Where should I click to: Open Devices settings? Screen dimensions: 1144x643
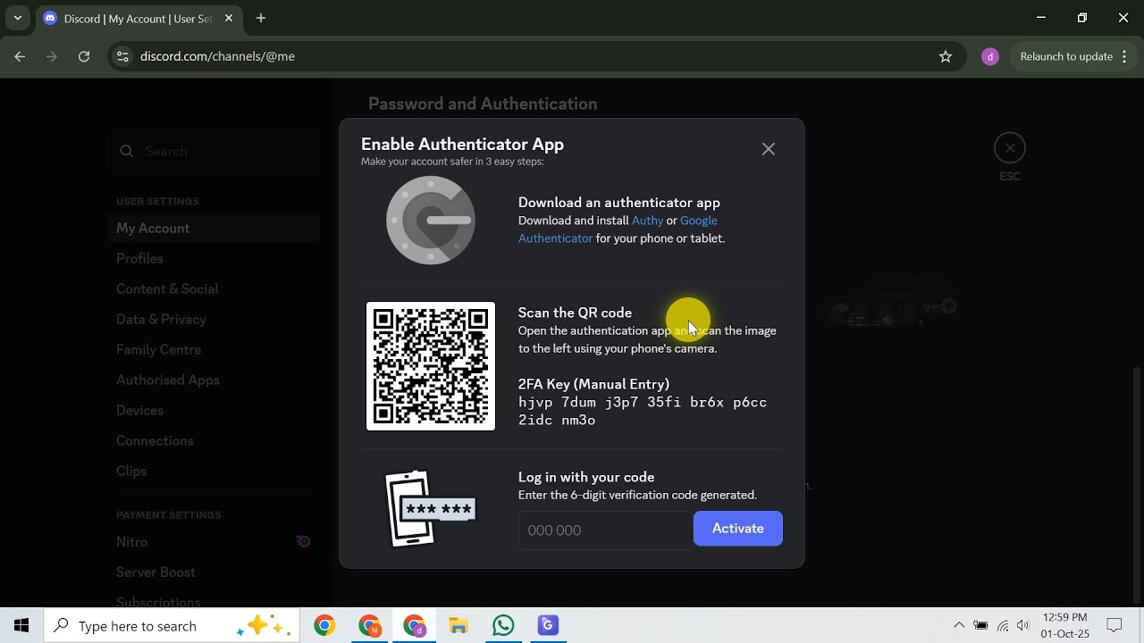[139, 411]
